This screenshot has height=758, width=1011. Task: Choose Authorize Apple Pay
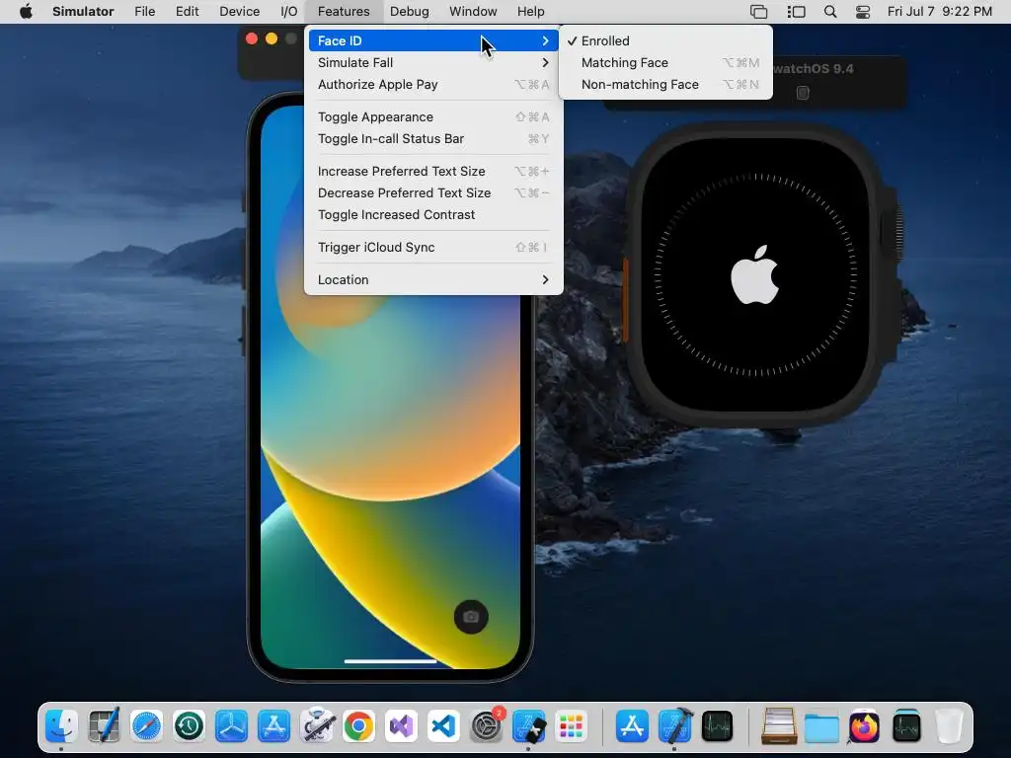(x=433, y=85)
